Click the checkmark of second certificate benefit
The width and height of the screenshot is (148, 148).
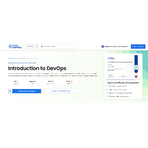point(107,90)
